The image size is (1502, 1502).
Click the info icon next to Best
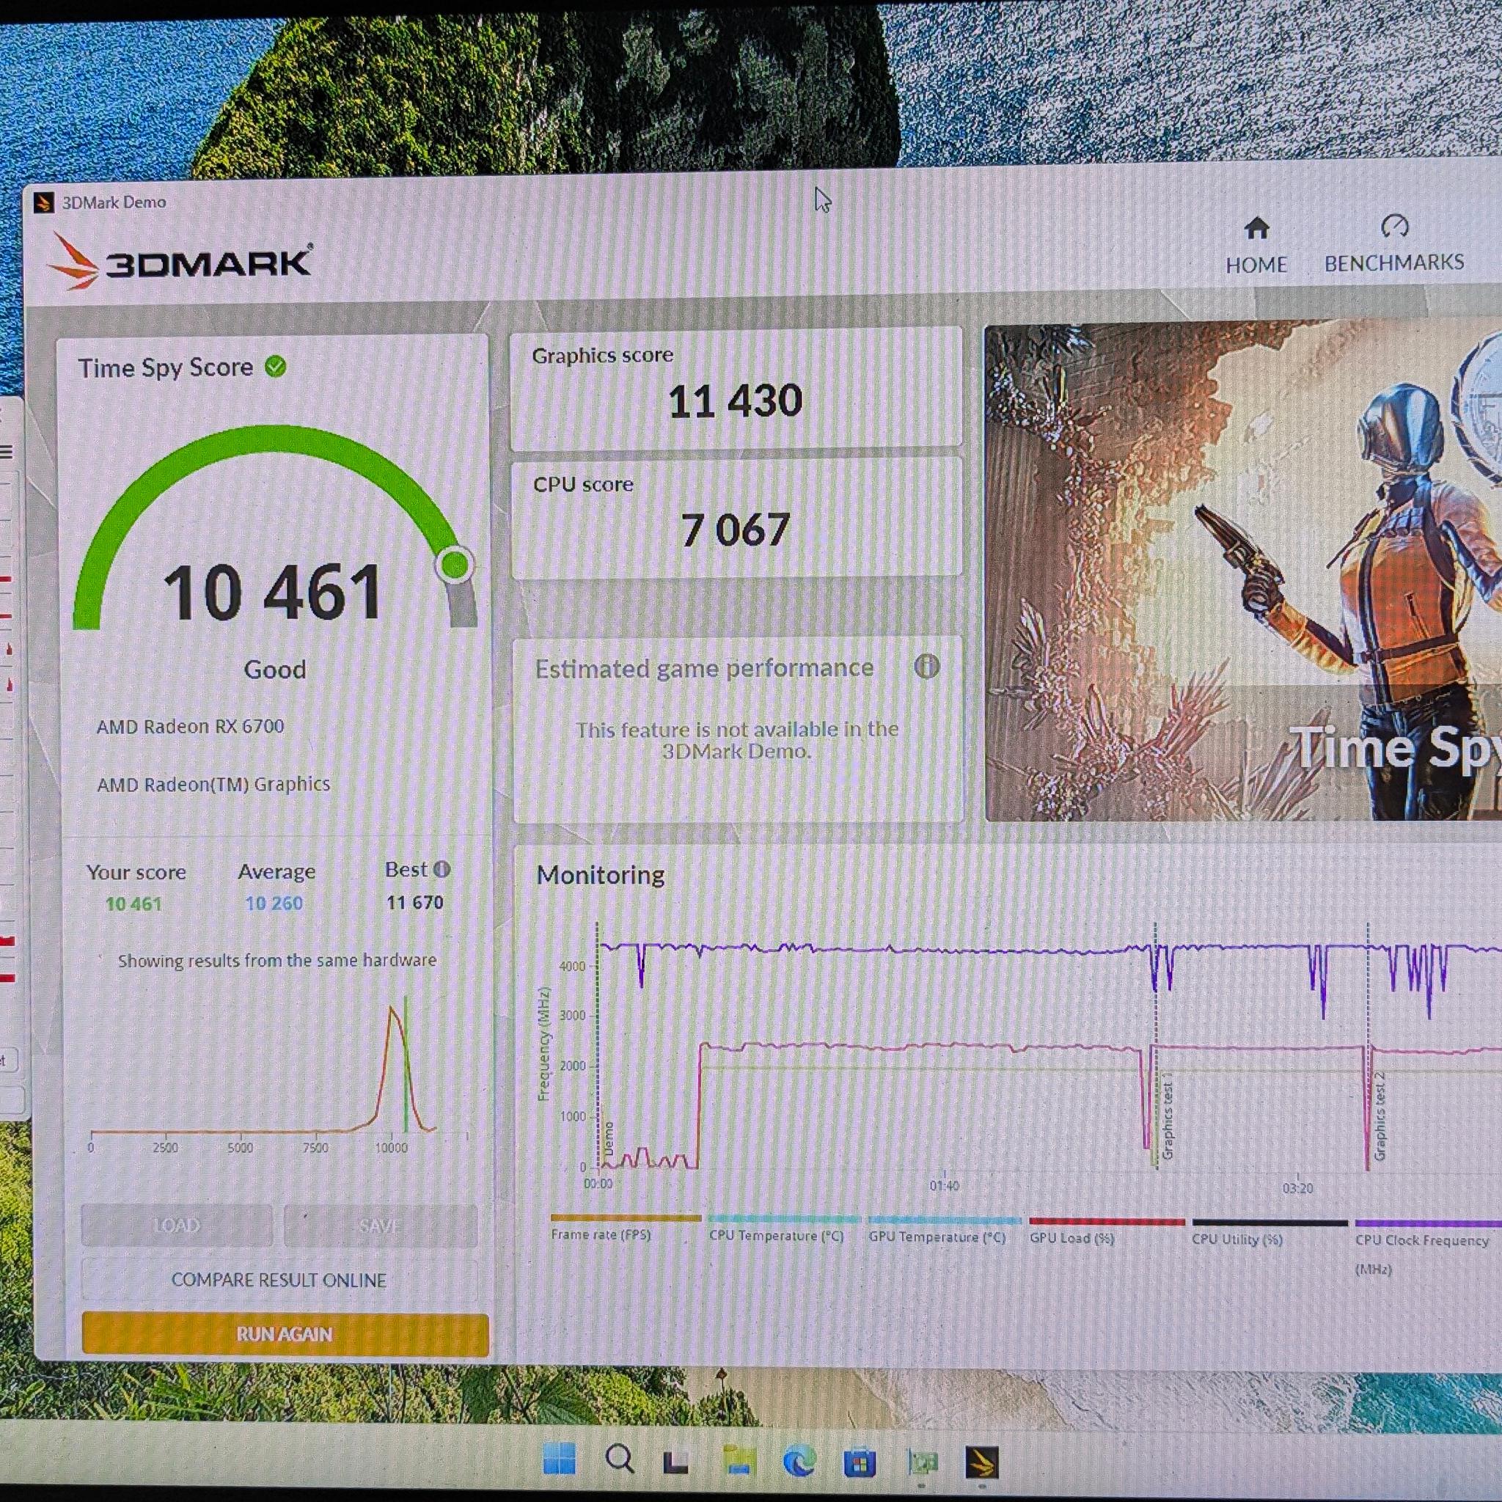[442, 869]
